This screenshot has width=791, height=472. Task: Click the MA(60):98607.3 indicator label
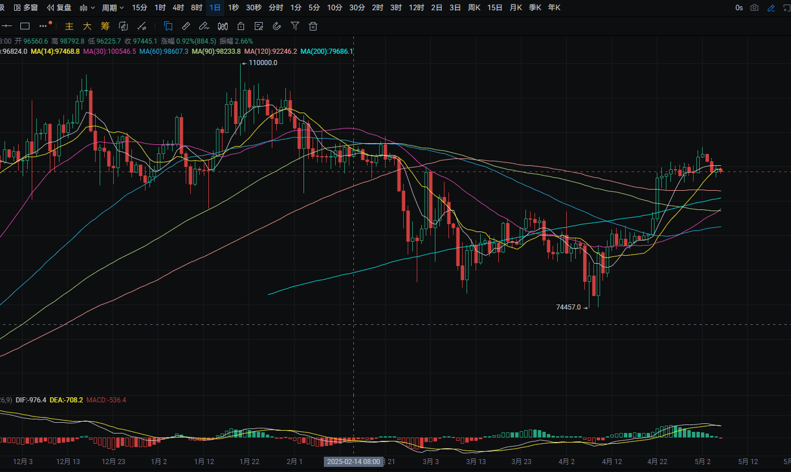tap(164, 51)
